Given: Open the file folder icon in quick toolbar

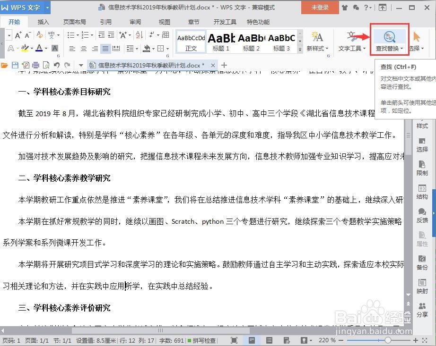Looking at the screenshot, I should pyautogui.click(x=4, y=65).
